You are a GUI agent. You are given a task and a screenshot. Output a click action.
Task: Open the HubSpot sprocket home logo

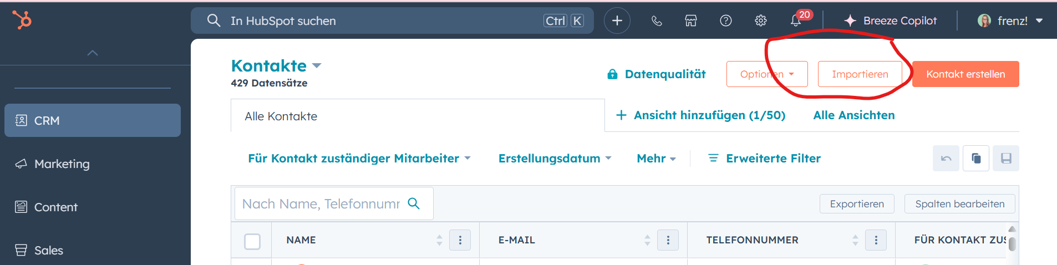[22, 20]
